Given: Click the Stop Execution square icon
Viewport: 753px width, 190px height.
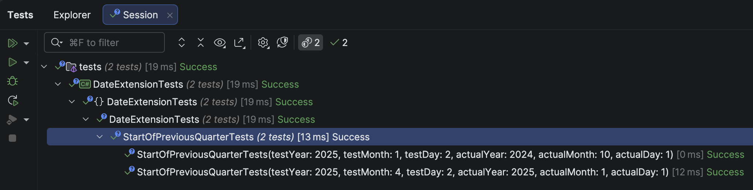Looking at the screenshot, I should (x=12, y=138).
